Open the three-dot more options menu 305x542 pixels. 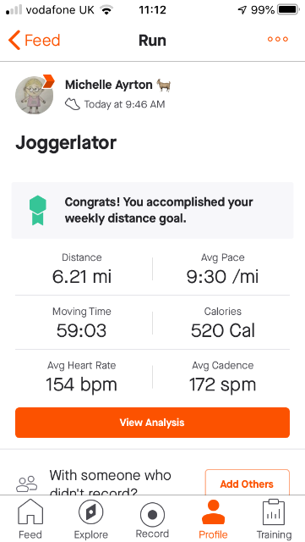pyautogui.click(x=278, y=39)
